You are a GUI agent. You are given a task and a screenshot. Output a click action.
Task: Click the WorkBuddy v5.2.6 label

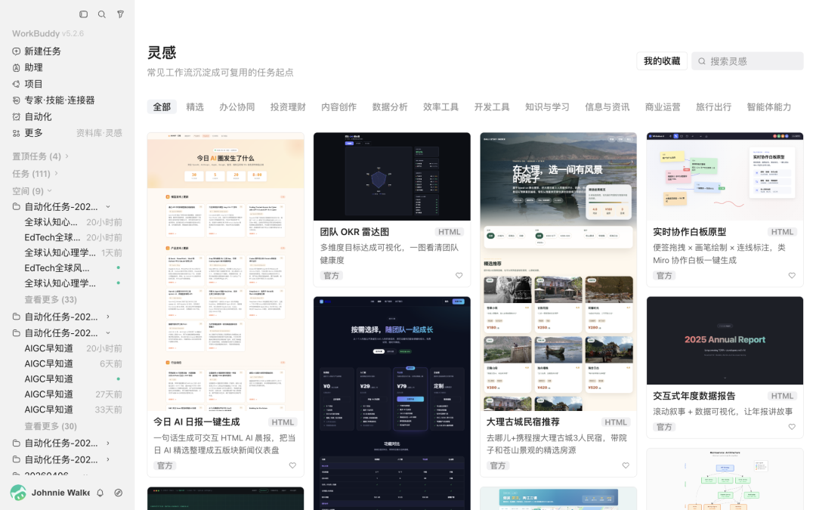[x=48, y=33]
